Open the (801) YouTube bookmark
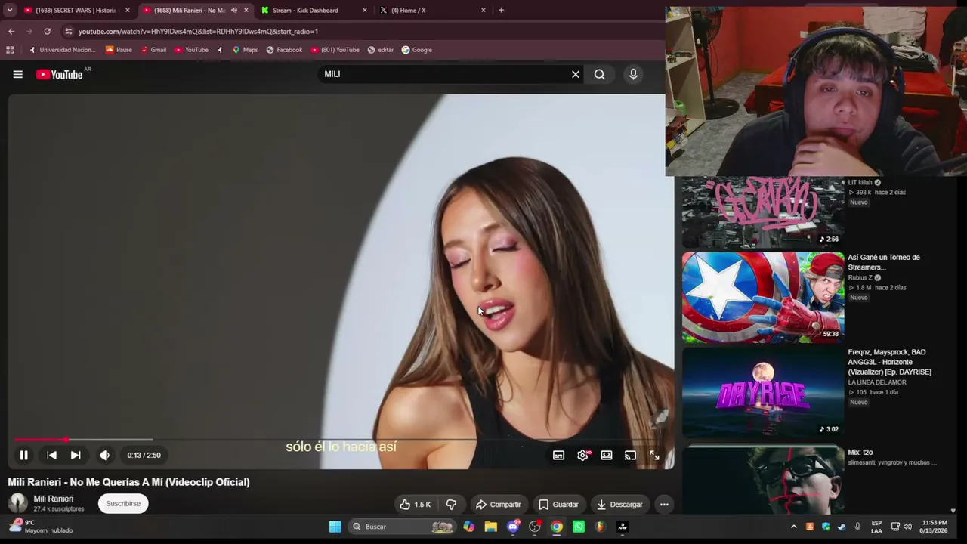Viewport: 967px width, 544px height. tap(335, 50)
